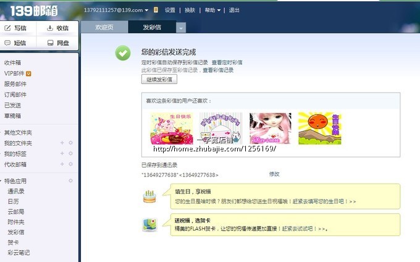Click the 您的彩信发送完成 heading text
This screenshot has width=420, height=262.
169,52
